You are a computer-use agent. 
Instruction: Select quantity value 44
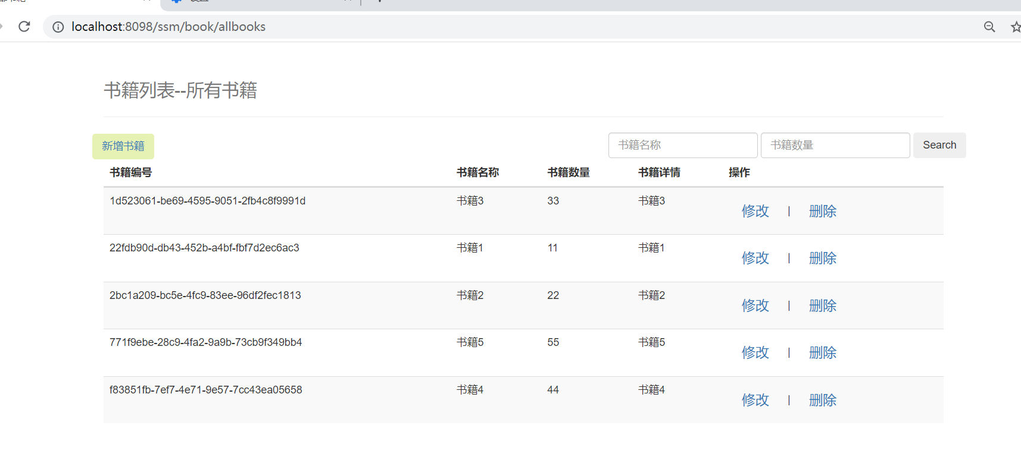[553, 390]
